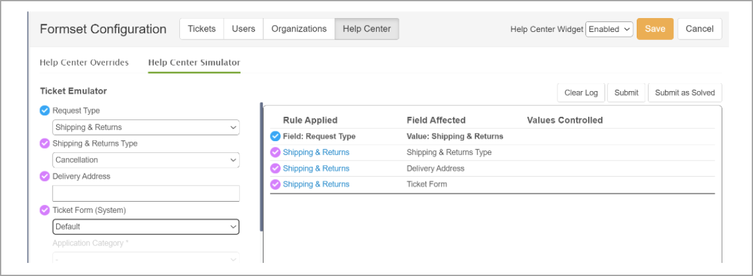Open the greyed Application Category dropdown
The width and height of the screenshot is (753, 276).
[x=146, y=259]
